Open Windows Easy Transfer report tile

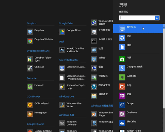click(102, 22)
